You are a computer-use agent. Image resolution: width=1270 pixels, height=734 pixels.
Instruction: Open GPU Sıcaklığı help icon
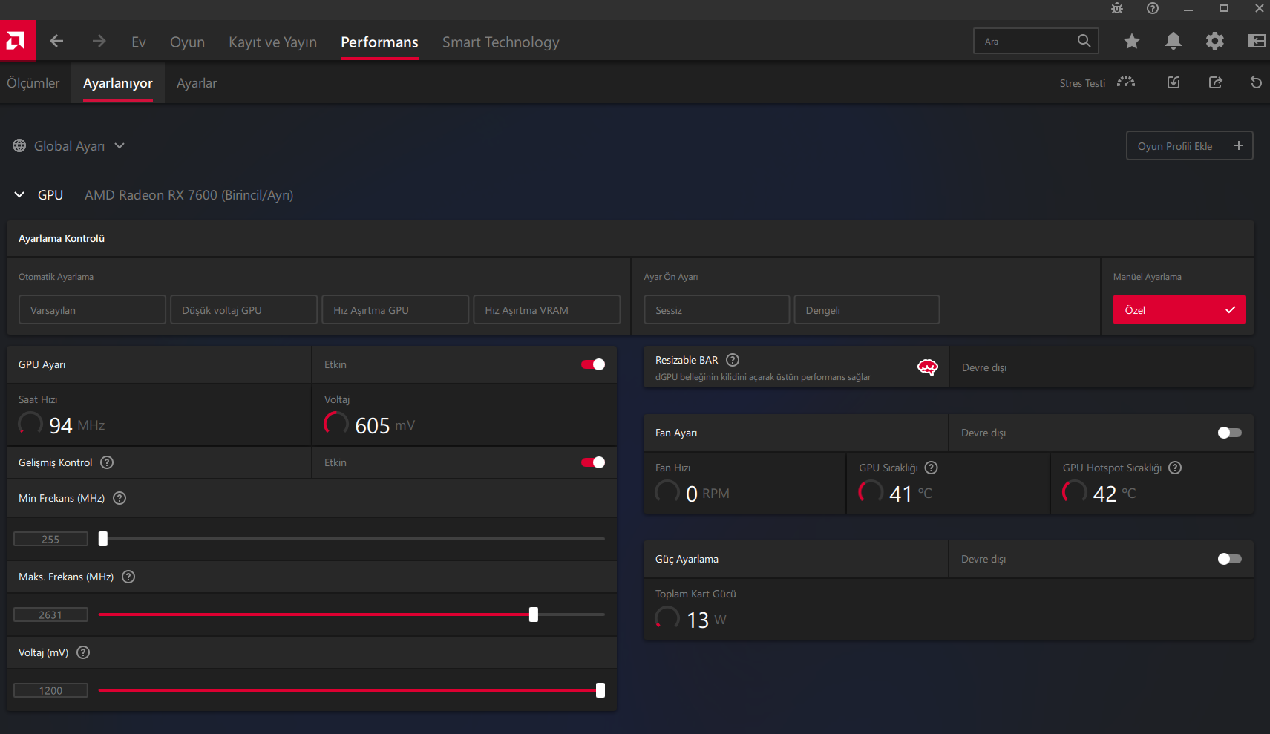pyautogui.click(x=932, y=468)
